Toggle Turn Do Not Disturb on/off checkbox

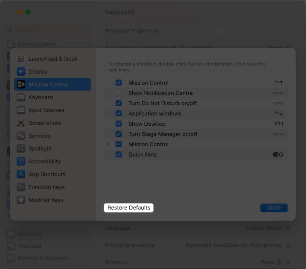point(119,103)
